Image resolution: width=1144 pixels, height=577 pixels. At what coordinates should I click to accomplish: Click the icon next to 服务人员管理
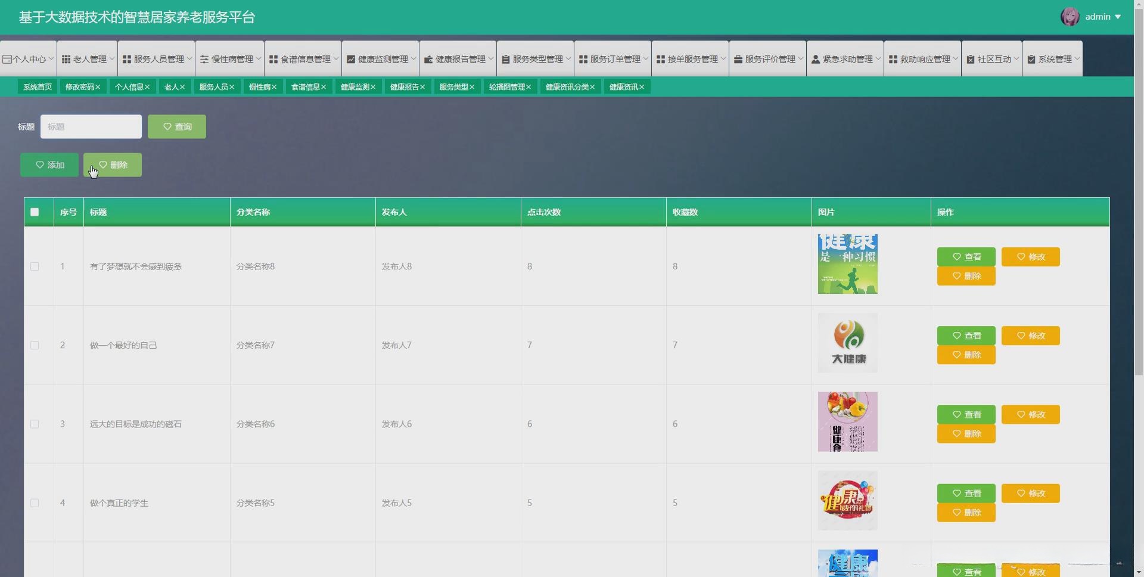pos(127,59)
